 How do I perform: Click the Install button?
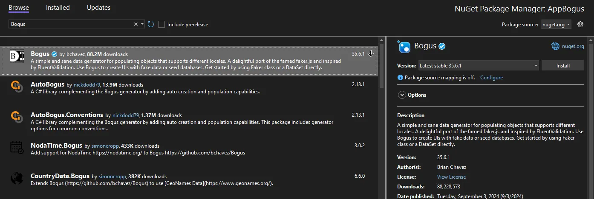(562, 66)
